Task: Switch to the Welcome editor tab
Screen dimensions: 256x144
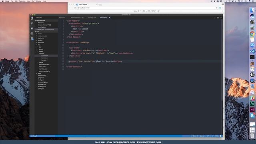Action: point(62,18)
